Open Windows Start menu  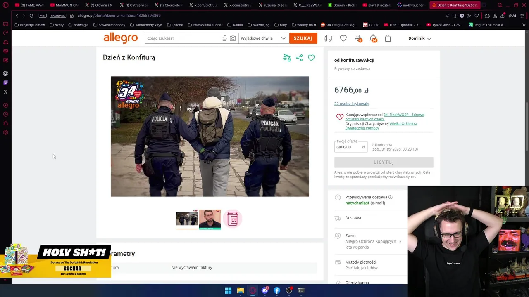(228, 290)
